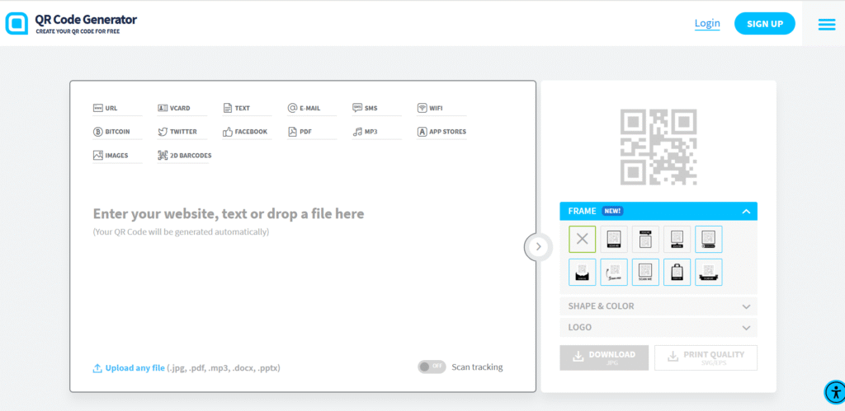Image resolution: width=845 pixels, height=411 pixels.
Task: Pick the frame with bottom Scan Me label
Action: point(614,240)
